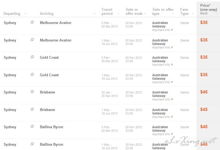The image size is (220, 150).
Task: Swap route icon for Sydney–Ballina Byron Feb fare
Action: (x=32, y=126)
